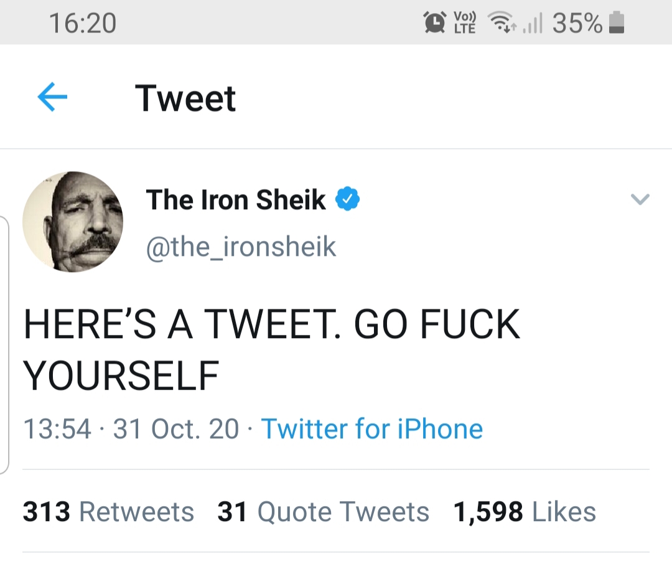Open the Twitter for iPhone link
Viewport: 672px width, 561px height.
click(x=371, y=429)
